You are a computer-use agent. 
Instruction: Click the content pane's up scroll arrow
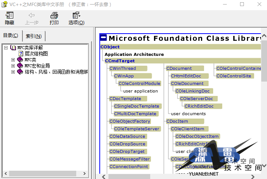coord(264,36)
